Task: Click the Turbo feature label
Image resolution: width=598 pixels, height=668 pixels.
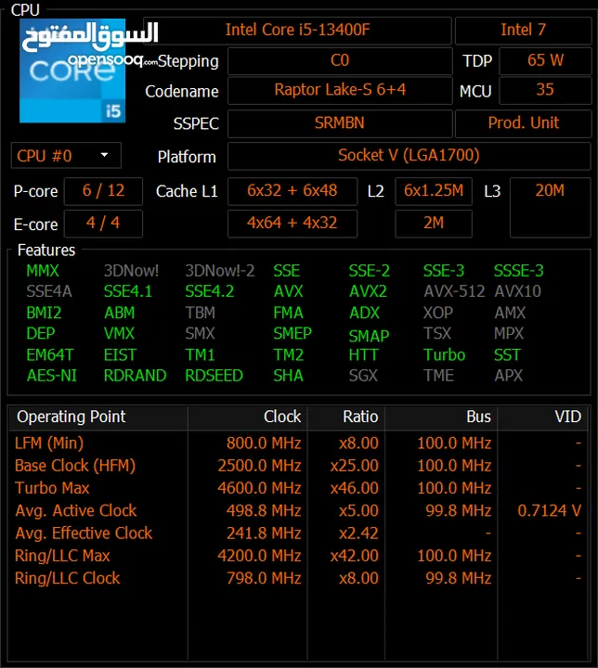Action: pyautogui.click(x=445, y=354)
